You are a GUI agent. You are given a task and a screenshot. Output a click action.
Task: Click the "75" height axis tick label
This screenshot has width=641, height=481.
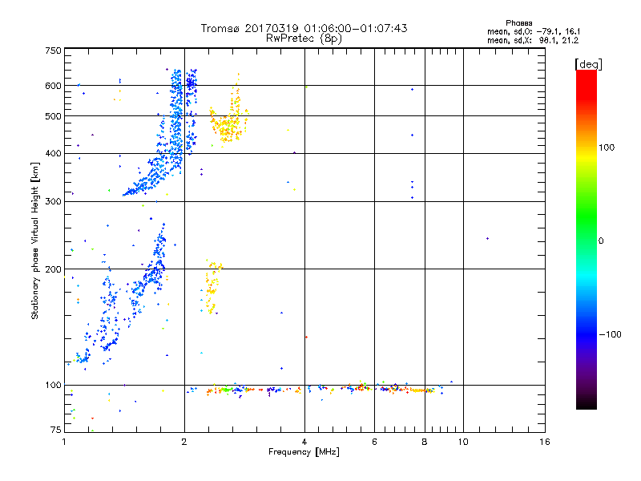[56, 430]
